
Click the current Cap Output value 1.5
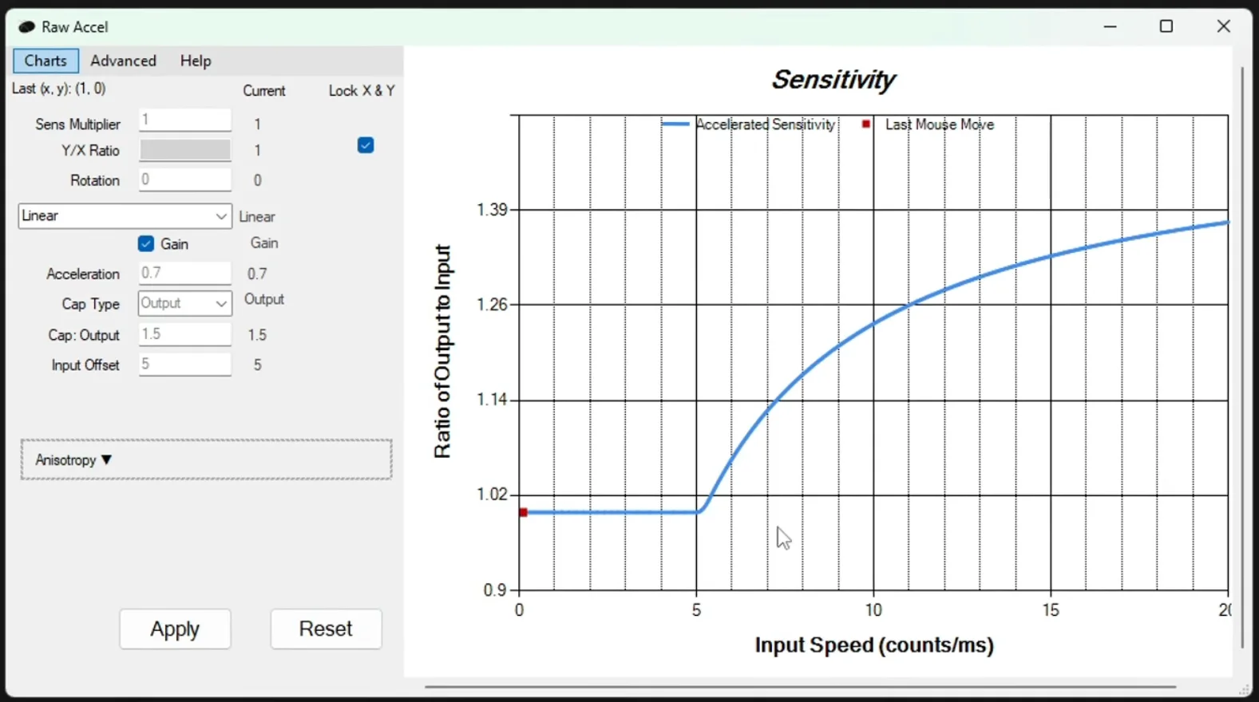click(257, 335)
